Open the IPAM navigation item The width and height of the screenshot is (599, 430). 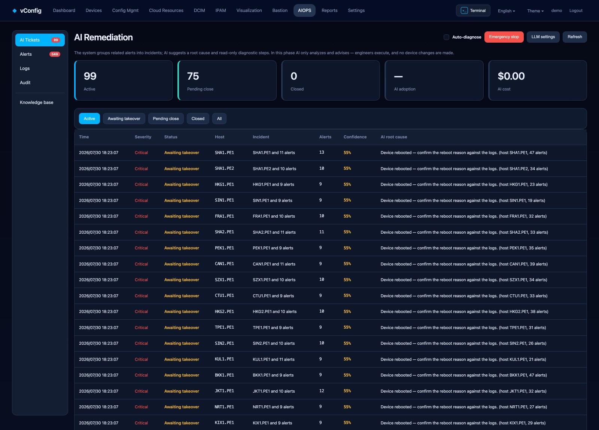[221, 10]
